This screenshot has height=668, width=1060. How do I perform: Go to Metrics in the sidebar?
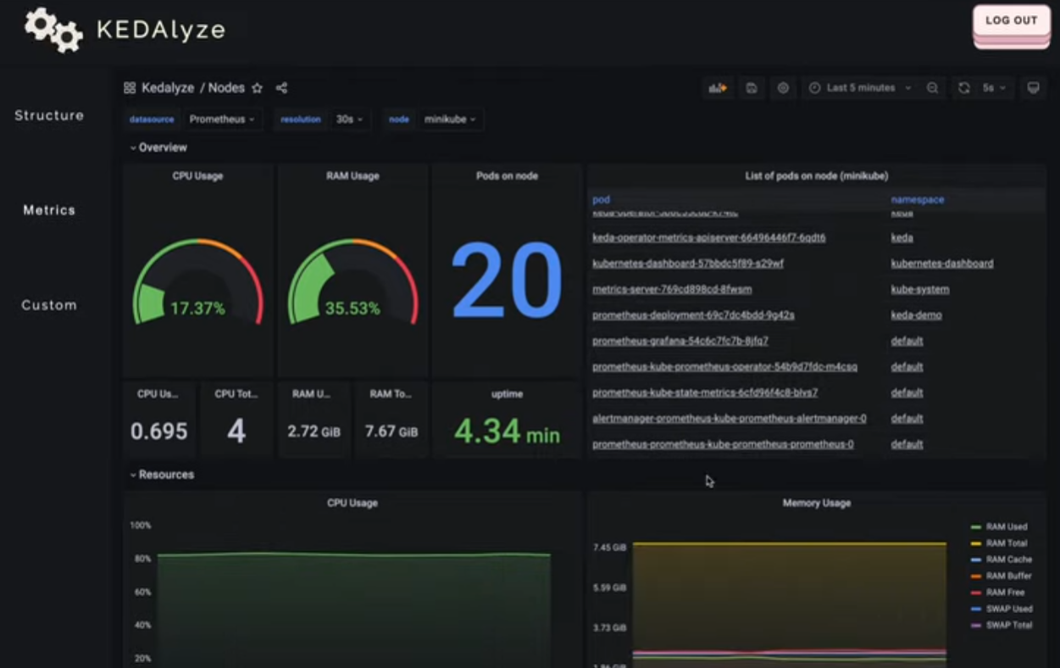coord(49,210)
